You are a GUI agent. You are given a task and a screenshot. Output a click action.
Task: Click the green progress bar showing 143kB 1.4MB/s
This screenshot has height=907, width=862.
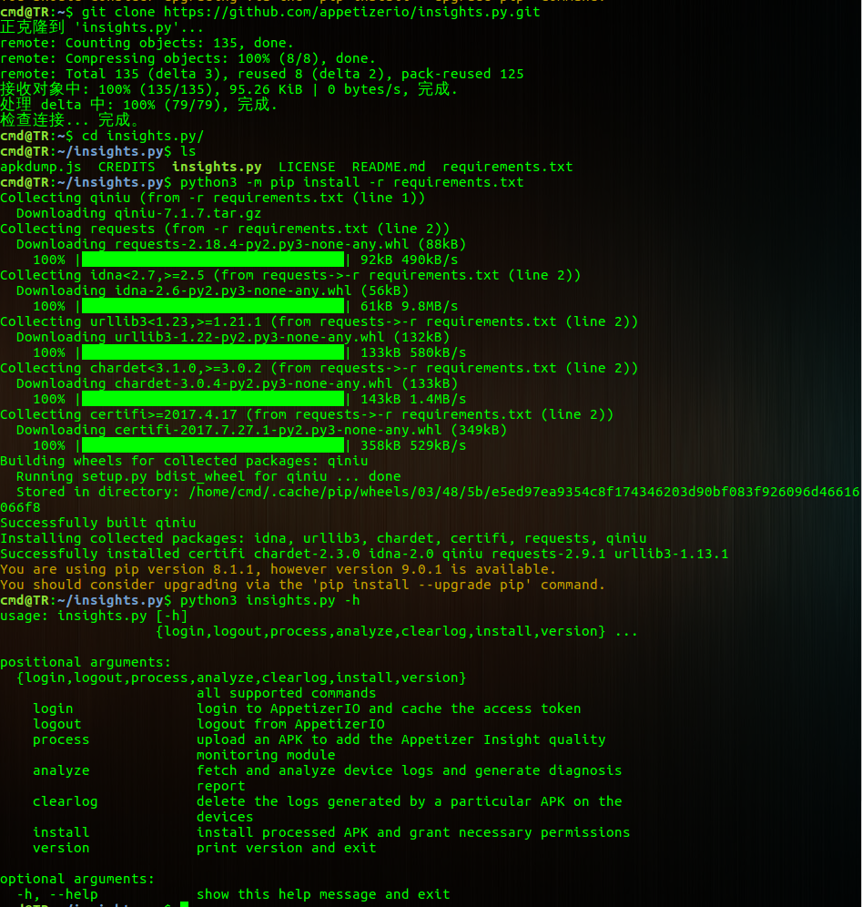(x=213, y=399)
